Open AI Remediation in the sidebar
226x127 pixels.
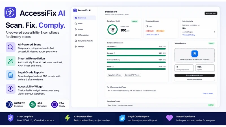(x=84, y=35)
